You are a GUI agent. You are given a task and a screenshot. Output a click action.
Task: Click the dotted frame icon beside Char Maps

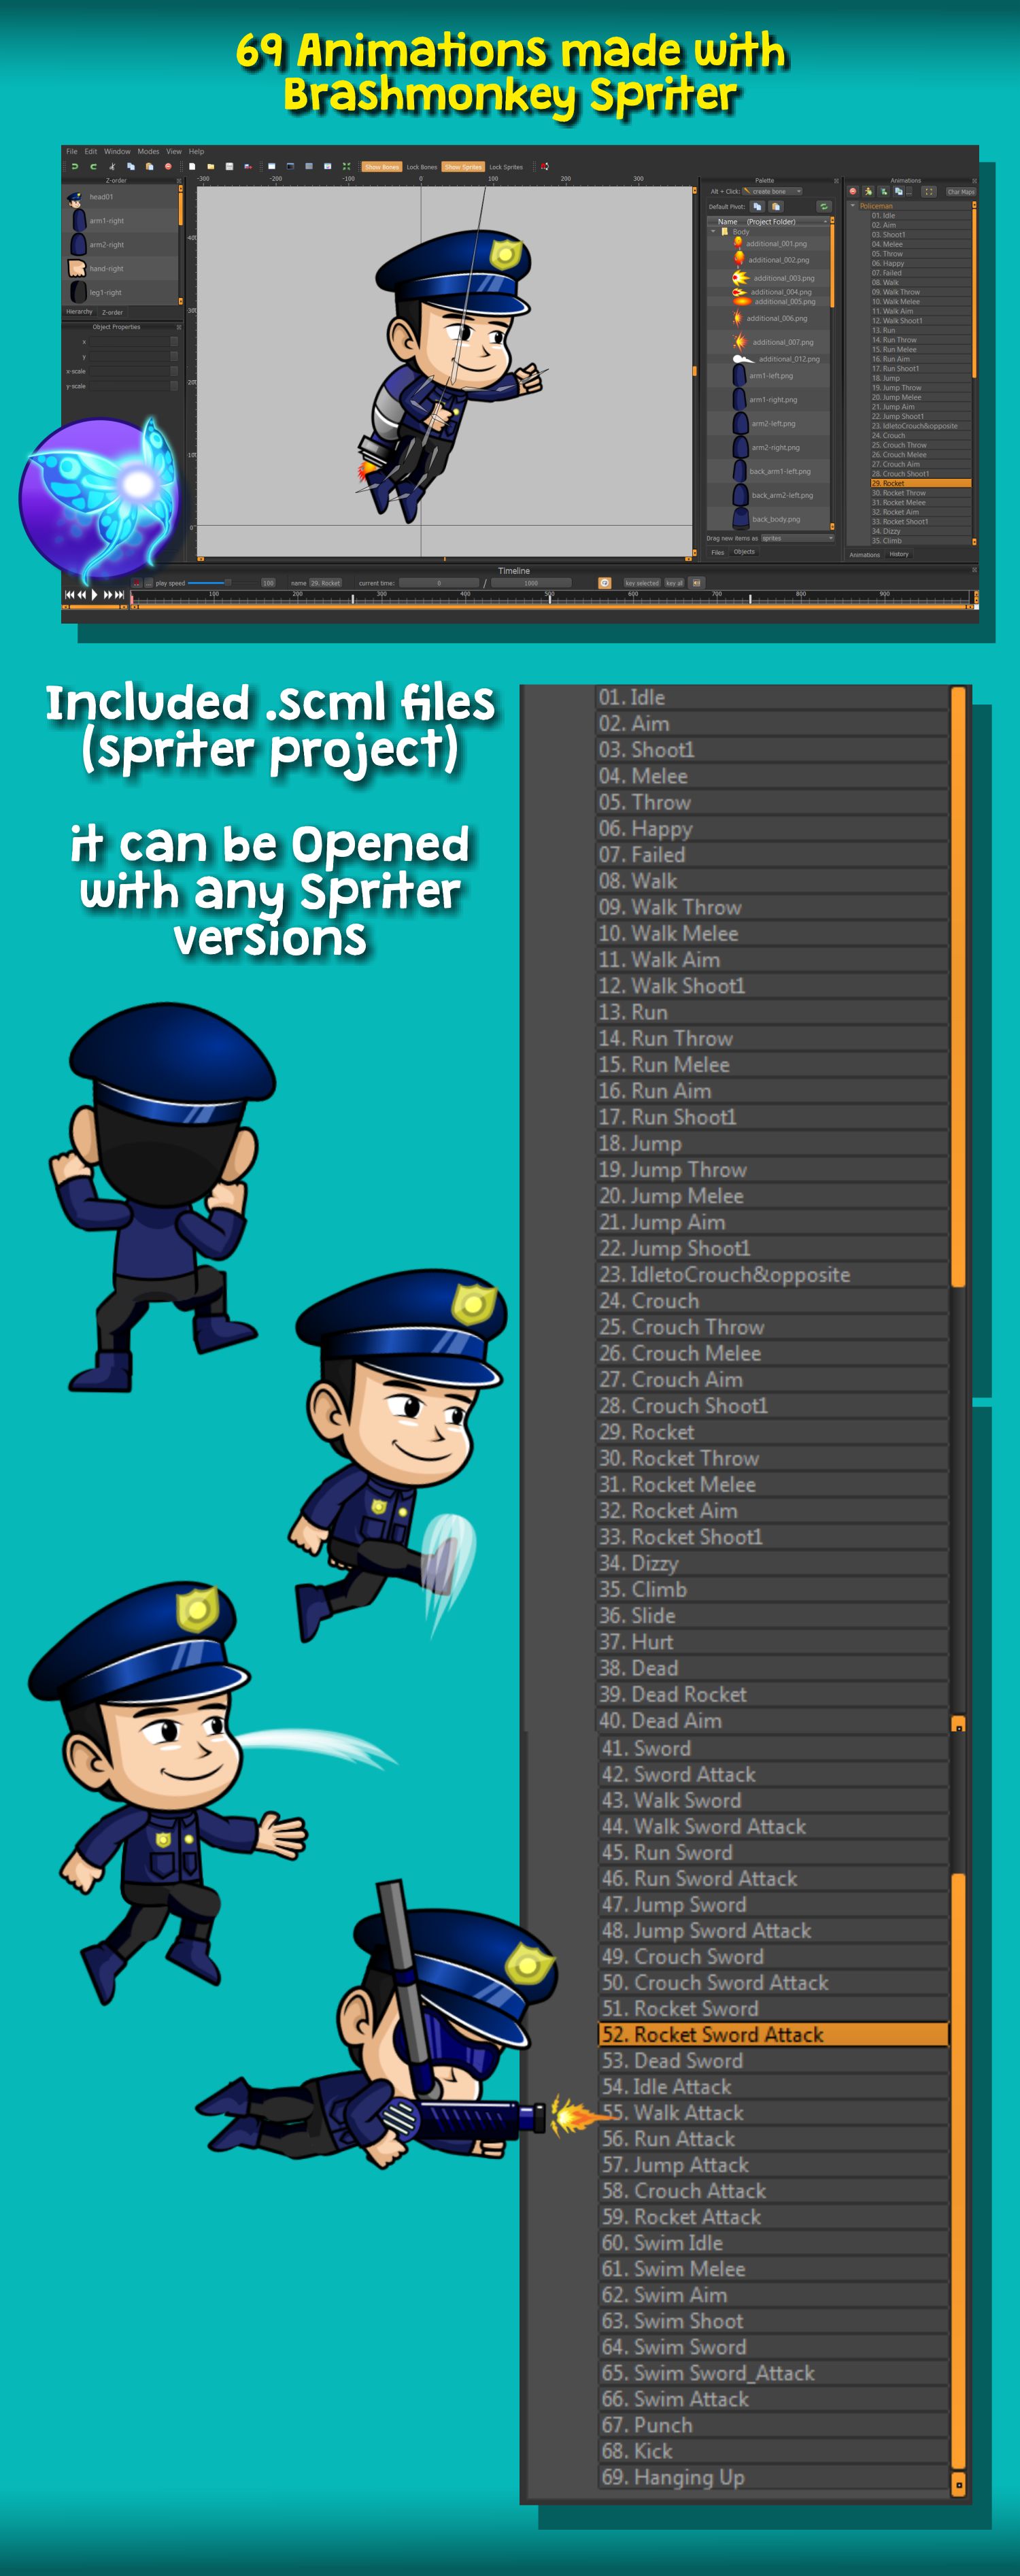click(x=928, y=191)
